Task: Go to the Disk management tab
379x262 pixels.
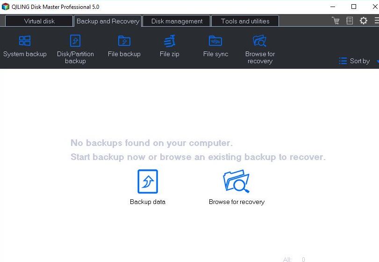Action: tap(177, 21)
